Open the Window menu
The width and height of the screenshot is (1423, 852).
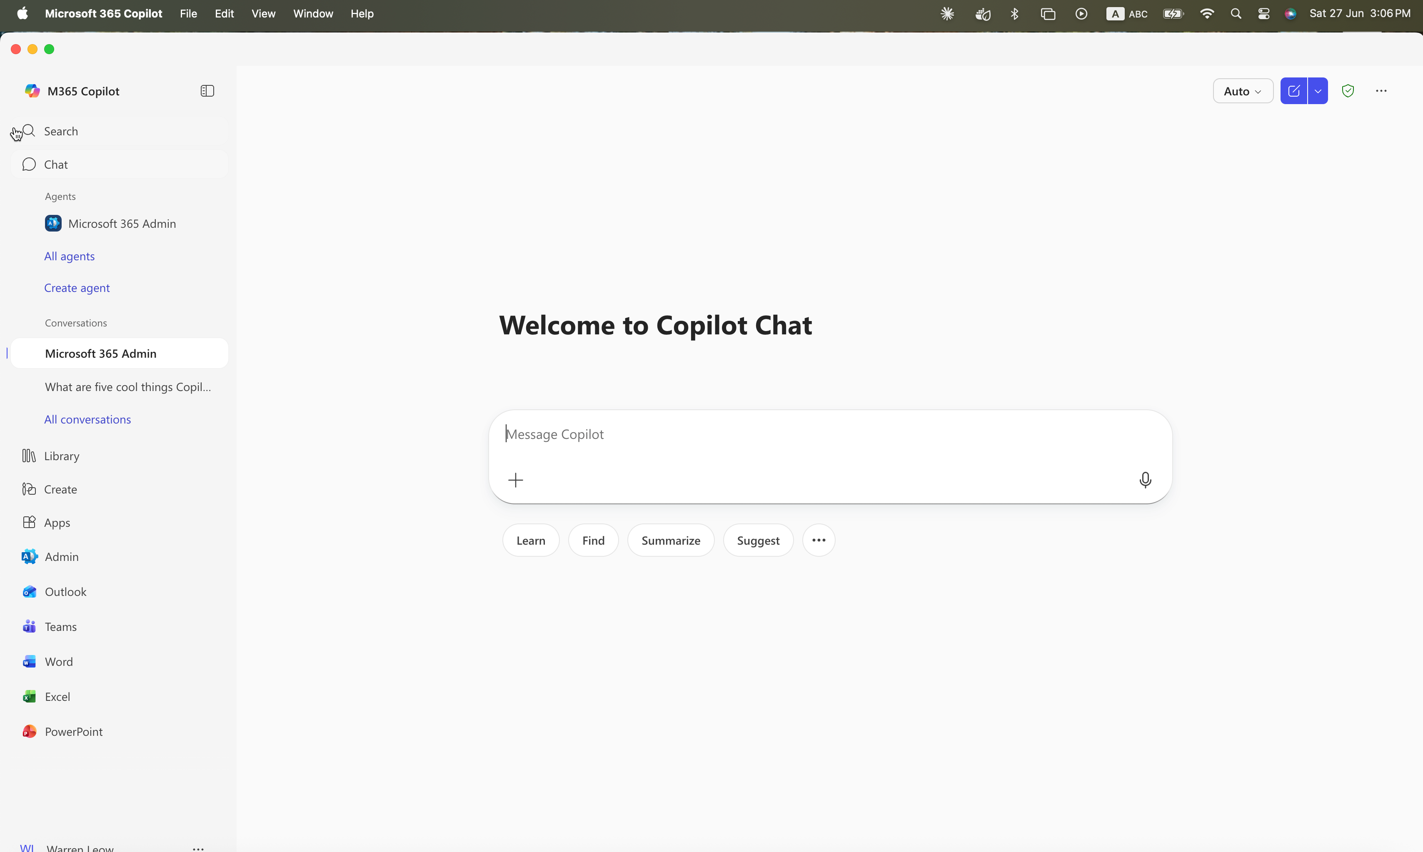(313, 14)
